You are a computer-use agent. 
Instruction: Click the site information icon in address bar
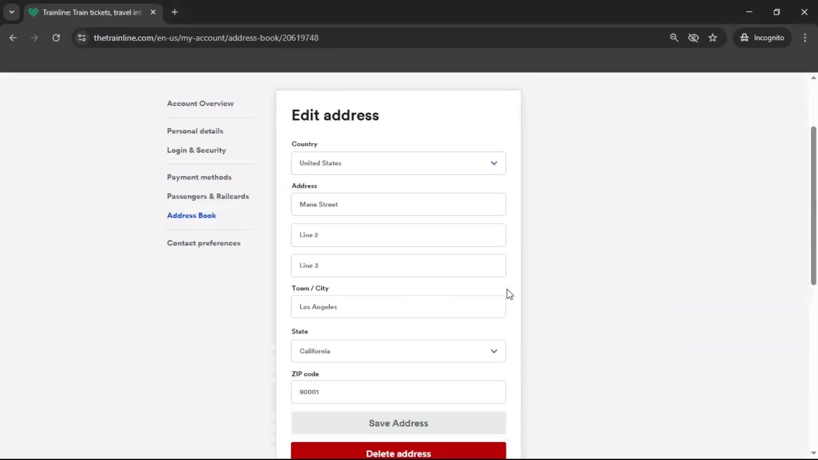tap(81, 37)
